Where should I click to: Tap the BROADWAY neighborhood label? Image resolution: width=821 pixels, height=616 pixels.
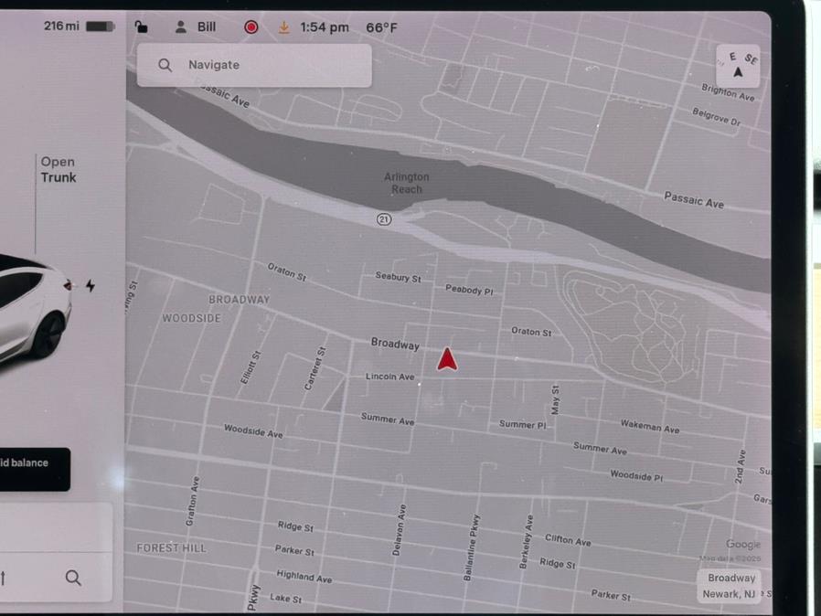click(240, 300)
